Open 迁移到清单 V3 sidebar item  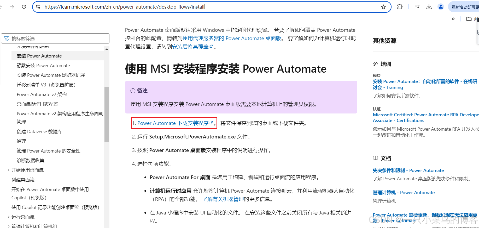click(x=46, y=85)
